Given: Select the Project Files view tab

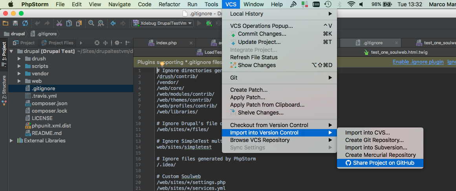Looking at the screenshot, I should 57,43.
